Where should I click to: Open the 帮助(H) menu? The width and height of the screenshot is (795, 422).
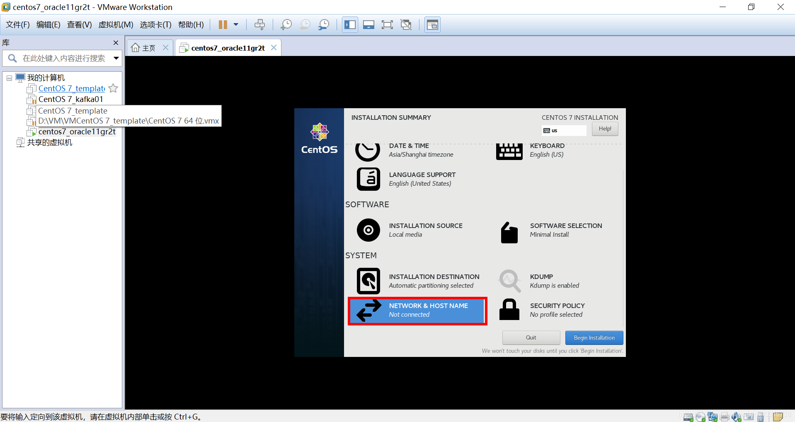click(x=191, y=25)
